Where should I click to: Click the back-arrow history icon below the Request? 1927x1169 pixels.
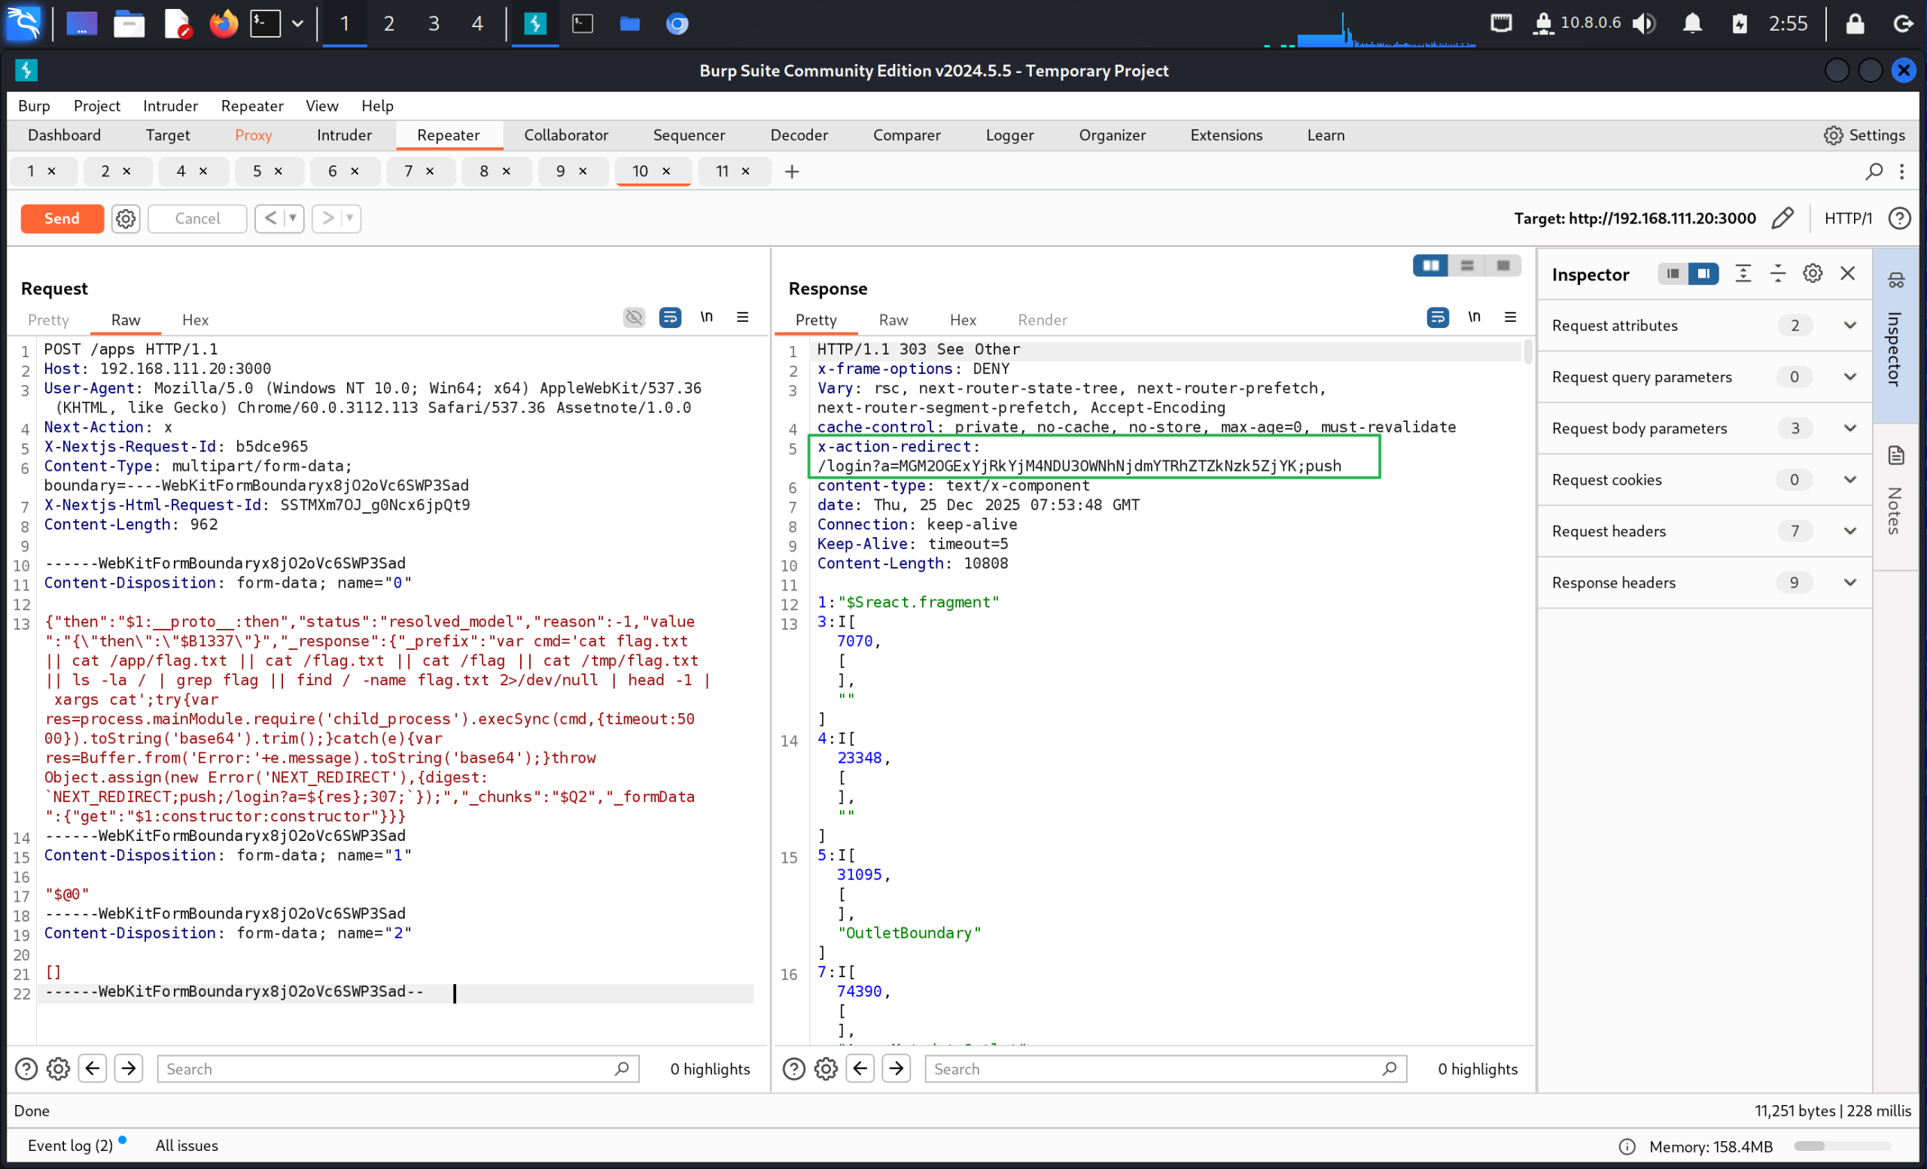click(x=93, y=1068)
